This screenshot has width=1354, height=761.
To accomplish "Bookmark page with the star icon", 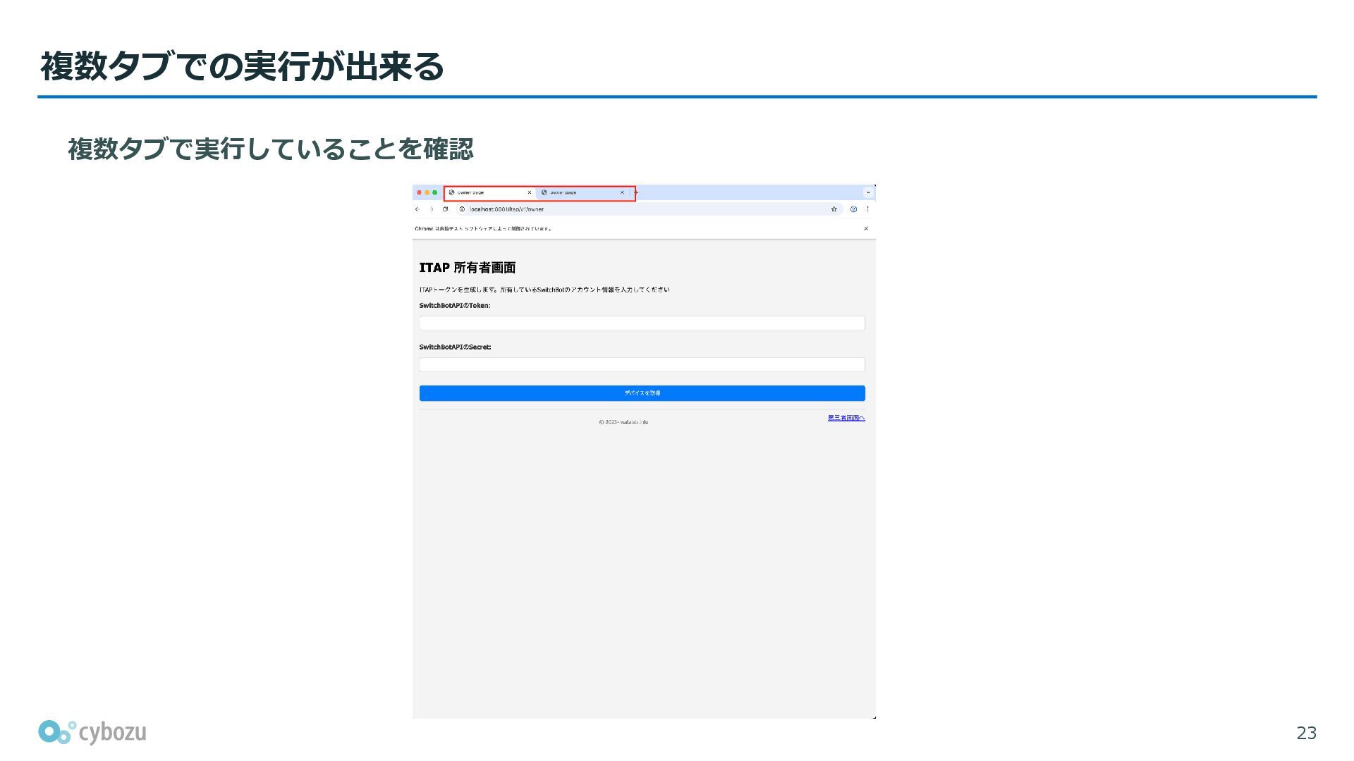I will coord(834,209).
